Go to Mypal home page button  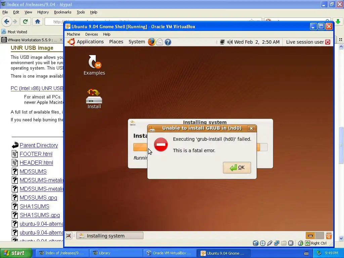pos(38,21)
